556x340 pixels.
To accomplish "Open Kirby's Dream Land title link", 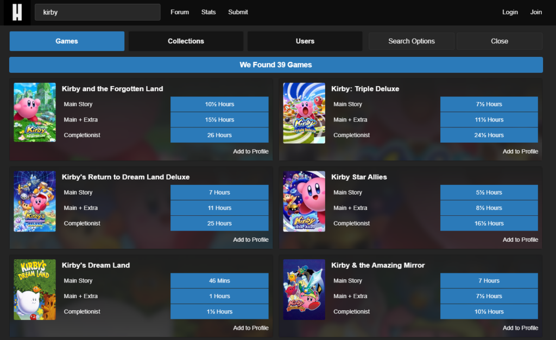I will pyautogui.click(x=96, y=265).
